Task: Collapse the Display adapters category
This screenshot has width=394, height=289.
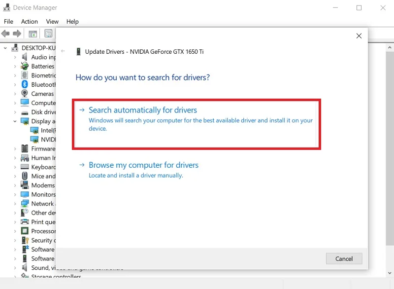Action: [15, 121]
